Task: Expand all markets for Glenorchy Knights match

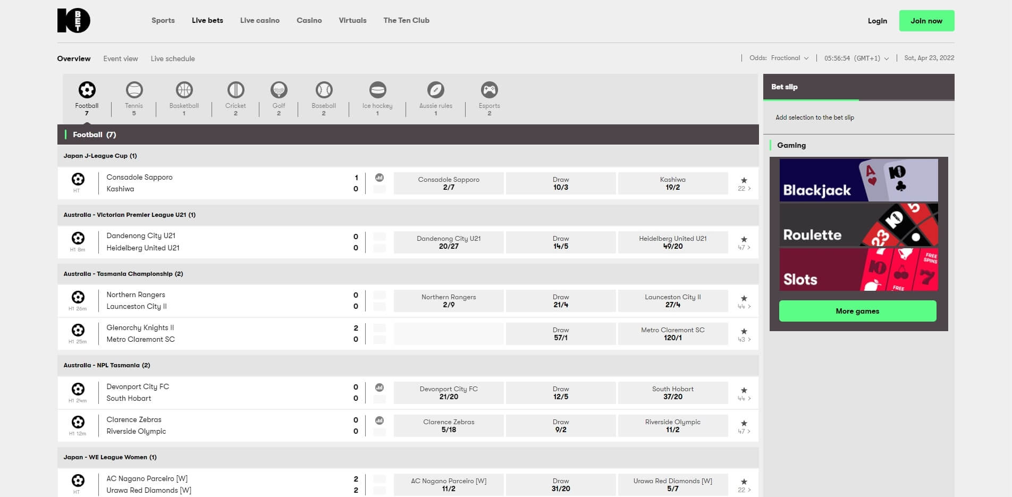Action: tap(743, 339)
